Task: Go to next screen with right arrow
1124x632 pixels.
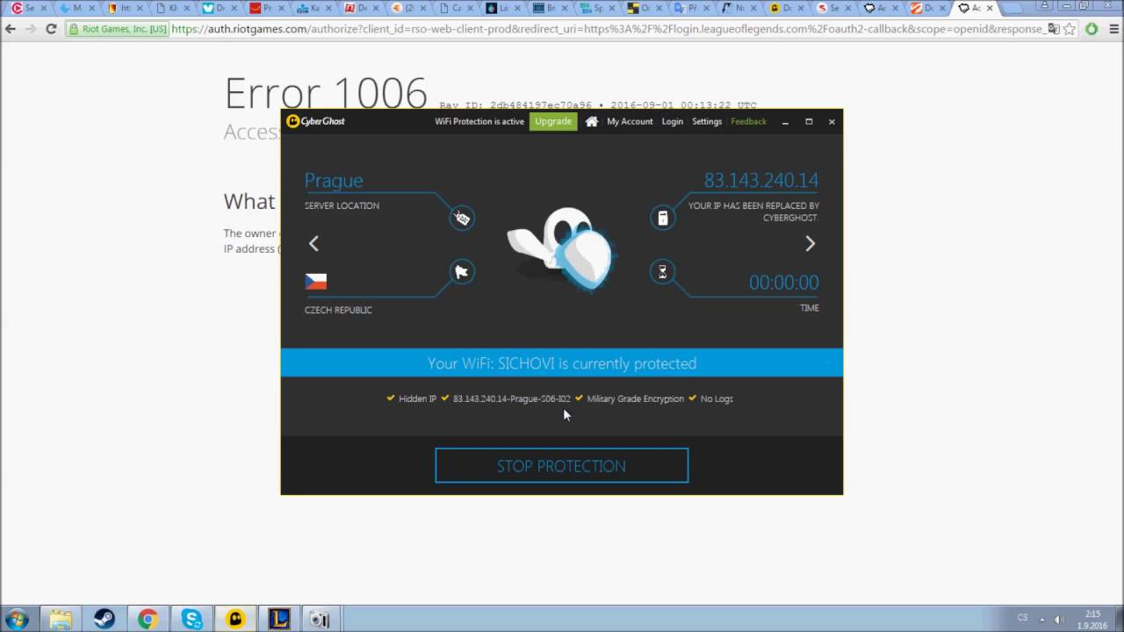Action: point(810,243)
